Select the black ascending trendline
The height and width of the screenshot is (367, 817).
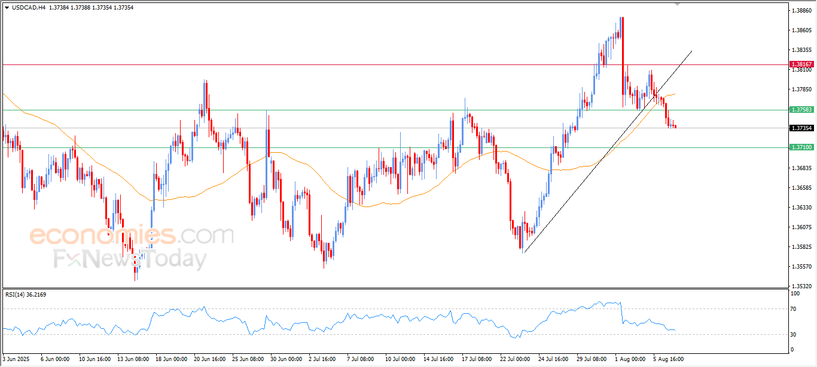pyautogui.click(x=608, y=152)
